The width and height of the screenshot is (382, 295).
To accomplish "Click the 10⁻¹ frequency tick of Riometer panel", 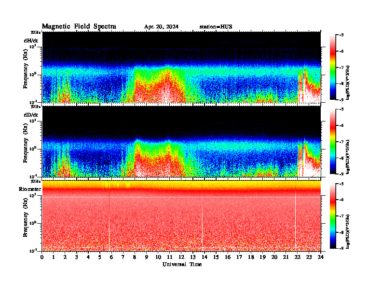I will (x=34, y=251).
